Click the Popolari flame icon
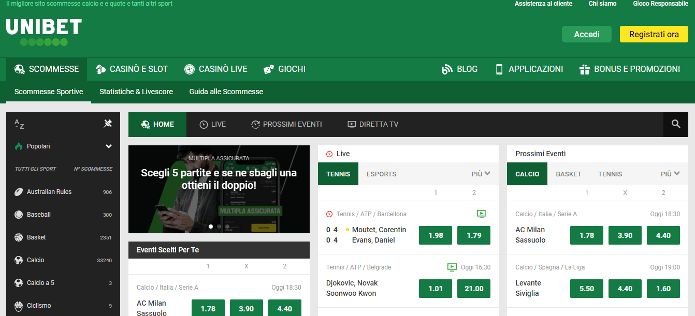 click(19, 146)
